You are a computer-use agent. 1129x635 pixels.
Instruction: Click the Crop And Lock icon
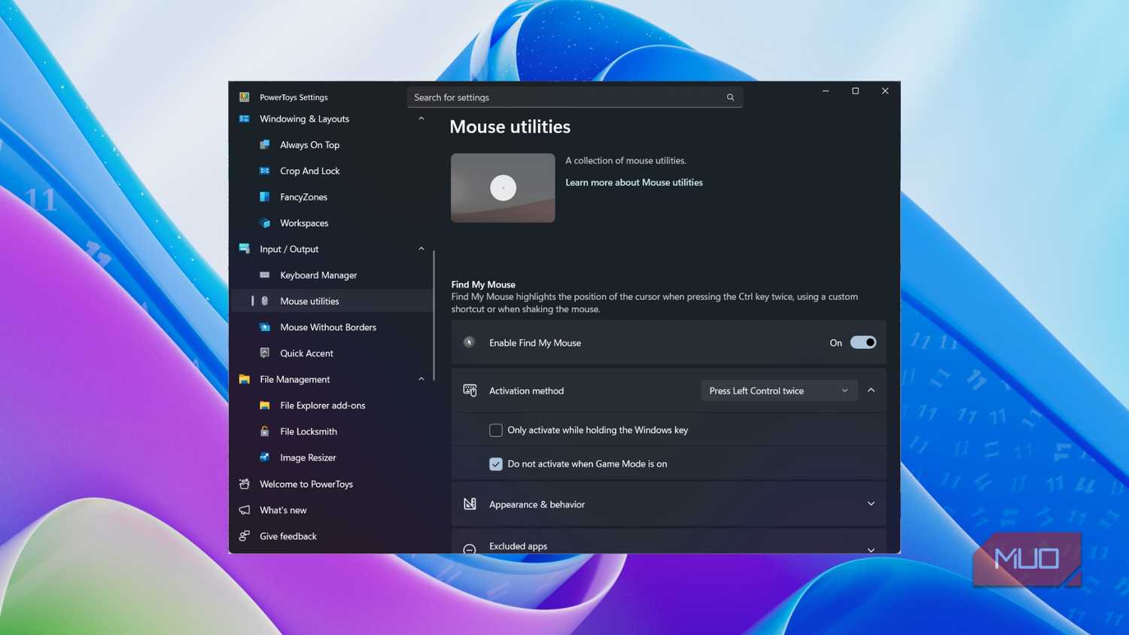[x=265, y=171]
